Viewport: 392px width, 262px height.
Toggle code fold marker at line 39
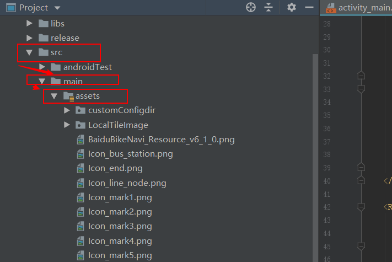(x=361, y=167)
